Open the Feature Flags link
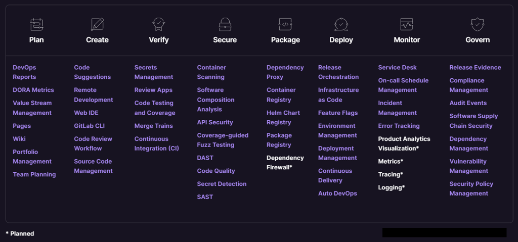 pos(338,113)
